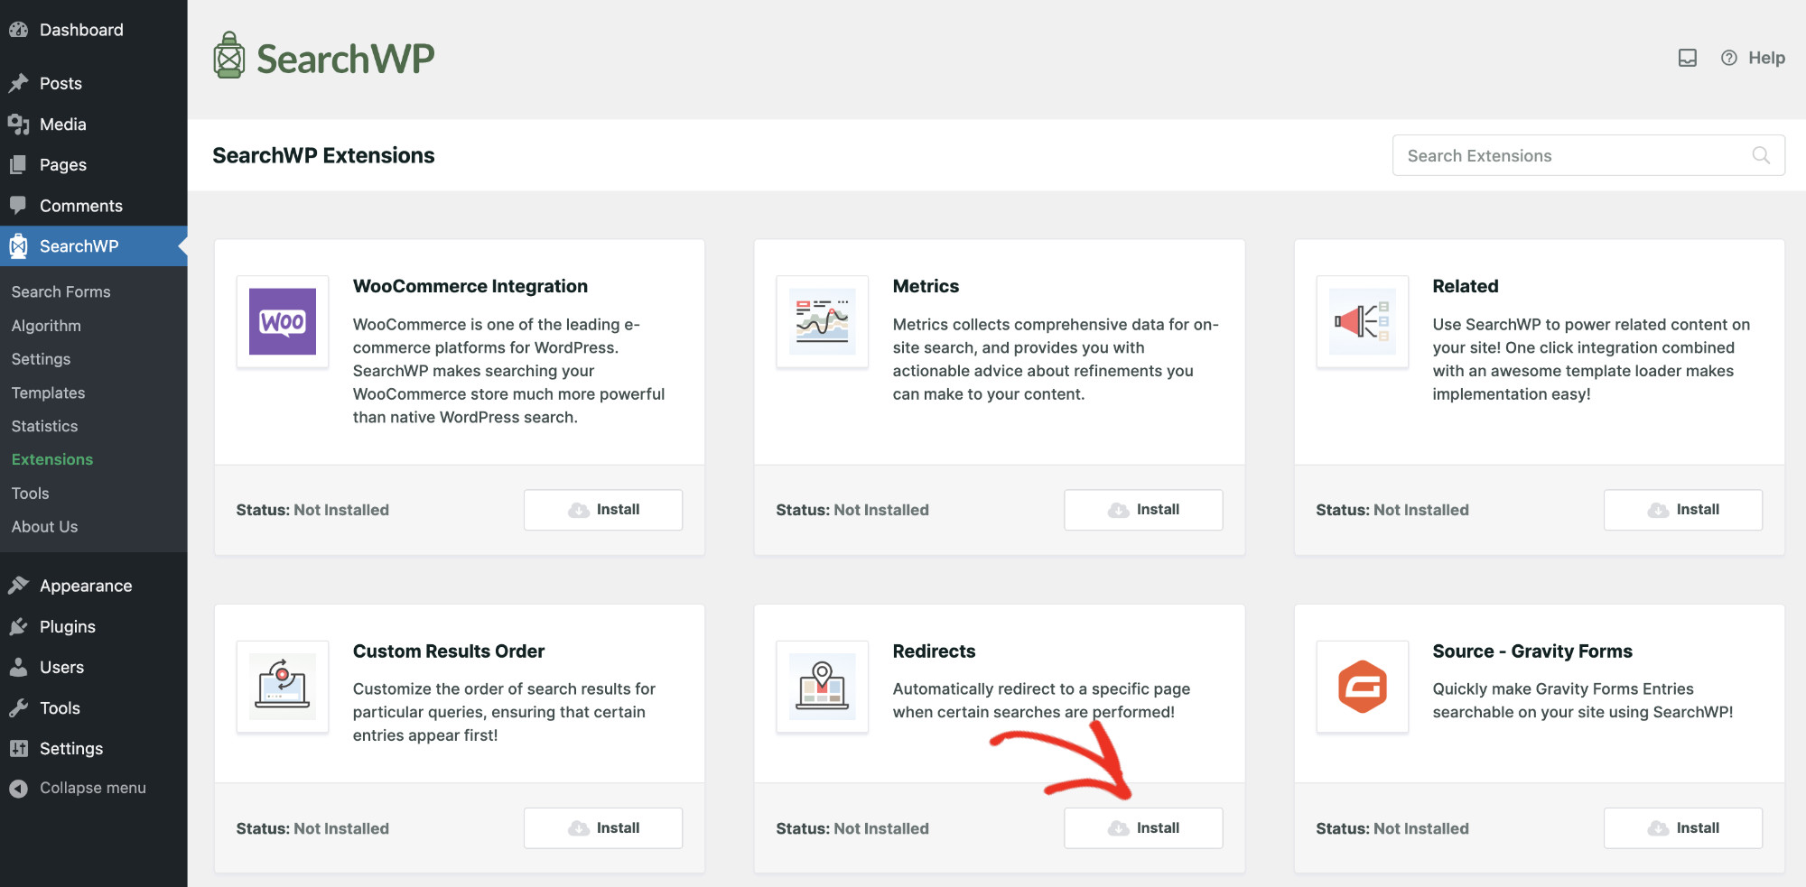Click the Related megaphone icon
This screenshot has height=887, width=1806.
[1362, 322]
